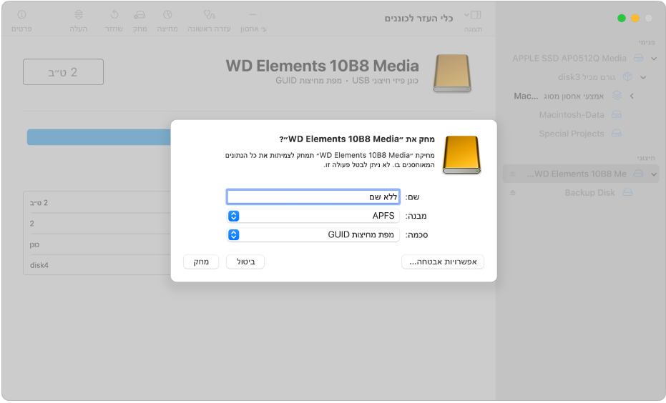The height and width of the screenshot is (403, 666).
Task: Click the container cube icon beside disk3
Action: click(x=627, y=76)
